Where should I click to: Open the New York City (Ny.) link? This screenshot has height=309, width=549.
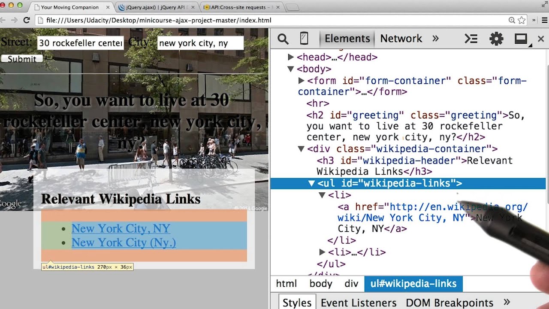[x=124, y=242]
